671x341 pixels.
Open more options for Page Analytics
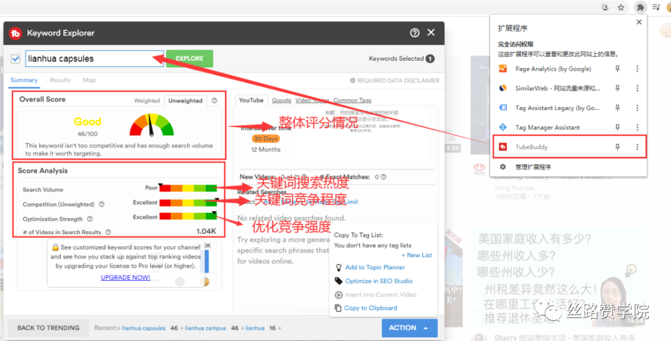pos(637,69)
